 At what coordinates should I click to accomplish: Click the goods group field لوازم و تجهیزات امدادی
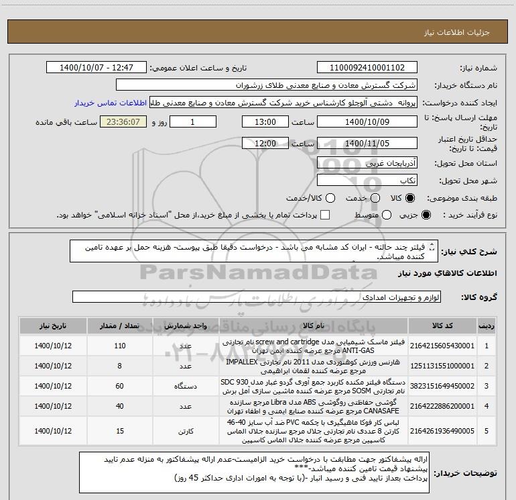[257, 297]
